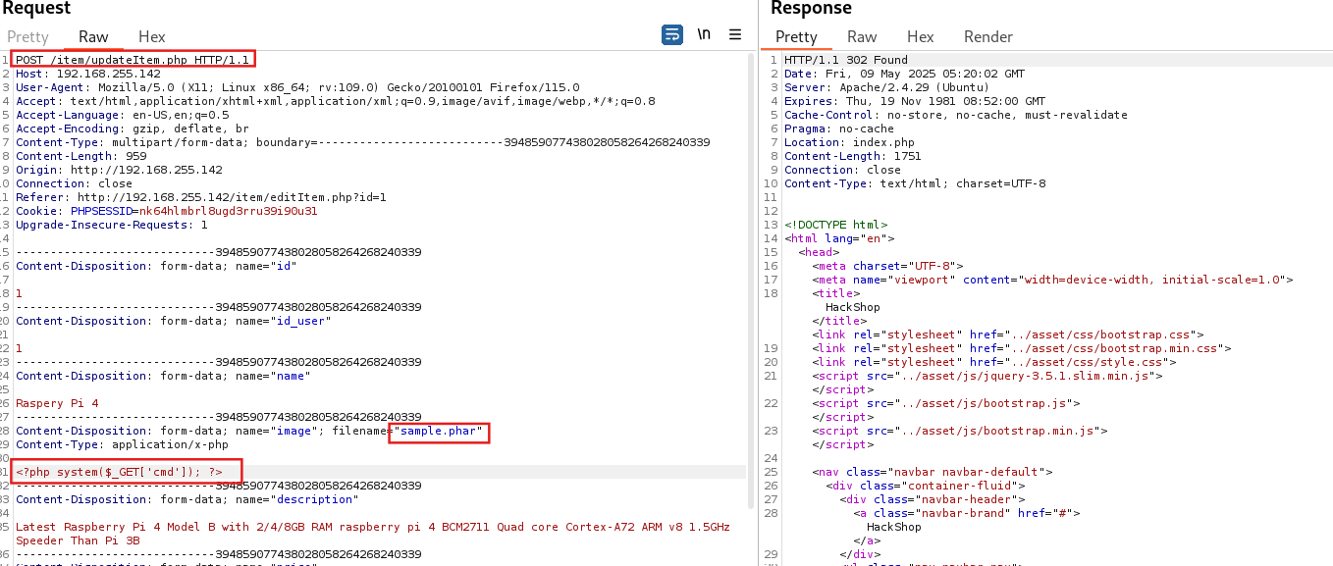The image size is (1333, 566).
Task: Click the nav class="navbar navbar-default" line
Action: point(933,472)
